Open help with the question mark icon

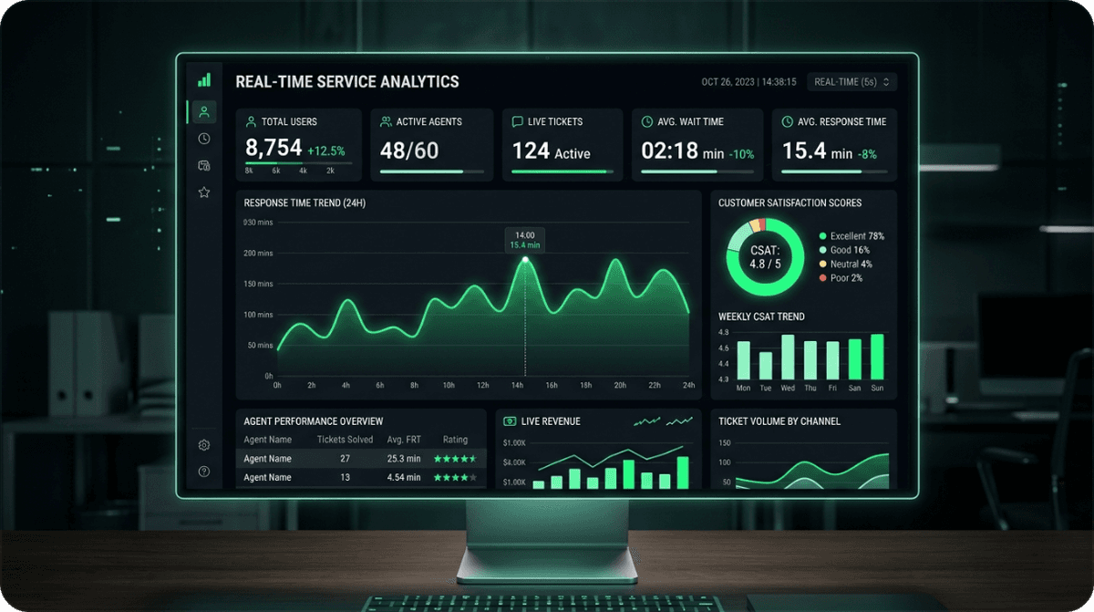(x=203, y=472)
